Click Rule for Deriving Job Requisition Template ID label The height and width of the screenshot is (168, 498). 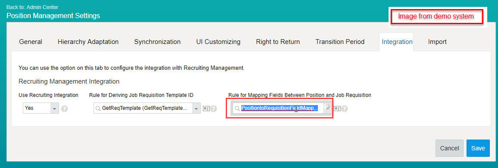pyautogui.click(x=141, y=95)
